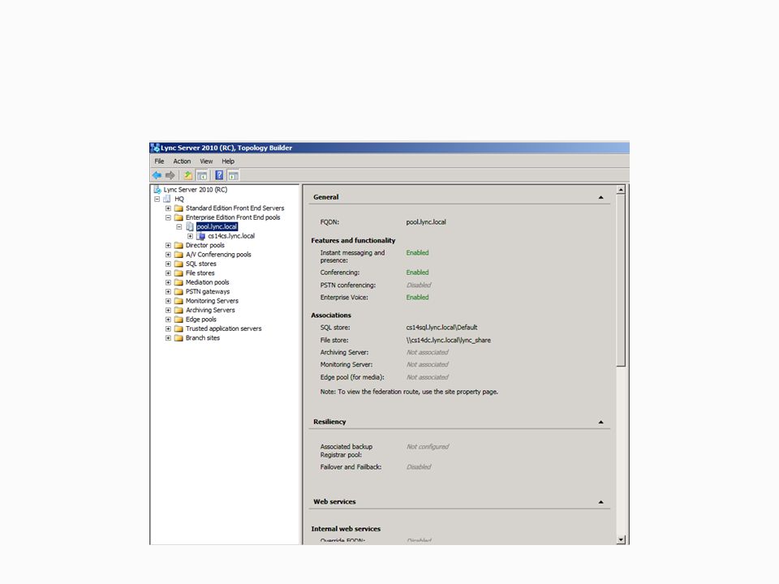Click the Branch sites folder icon
The width and height of the screenshot is (779, 584).
click(179, 337)
